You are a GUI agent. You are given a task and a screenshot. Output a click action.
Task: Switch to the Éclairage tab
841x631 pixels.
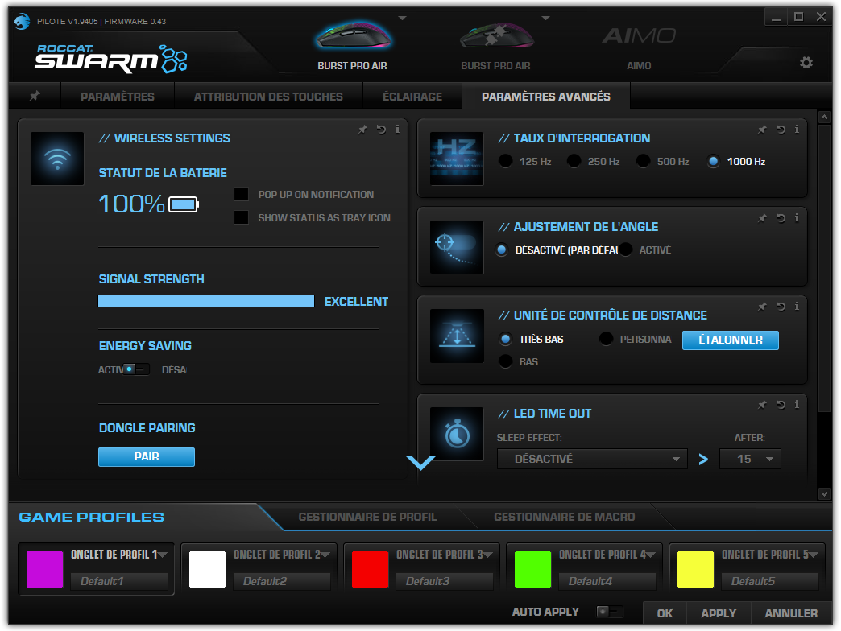tap(412, 97)
